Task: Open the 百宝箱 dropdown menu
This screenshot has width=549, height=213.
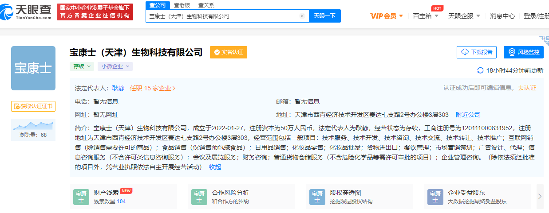Action: (426, 16)
